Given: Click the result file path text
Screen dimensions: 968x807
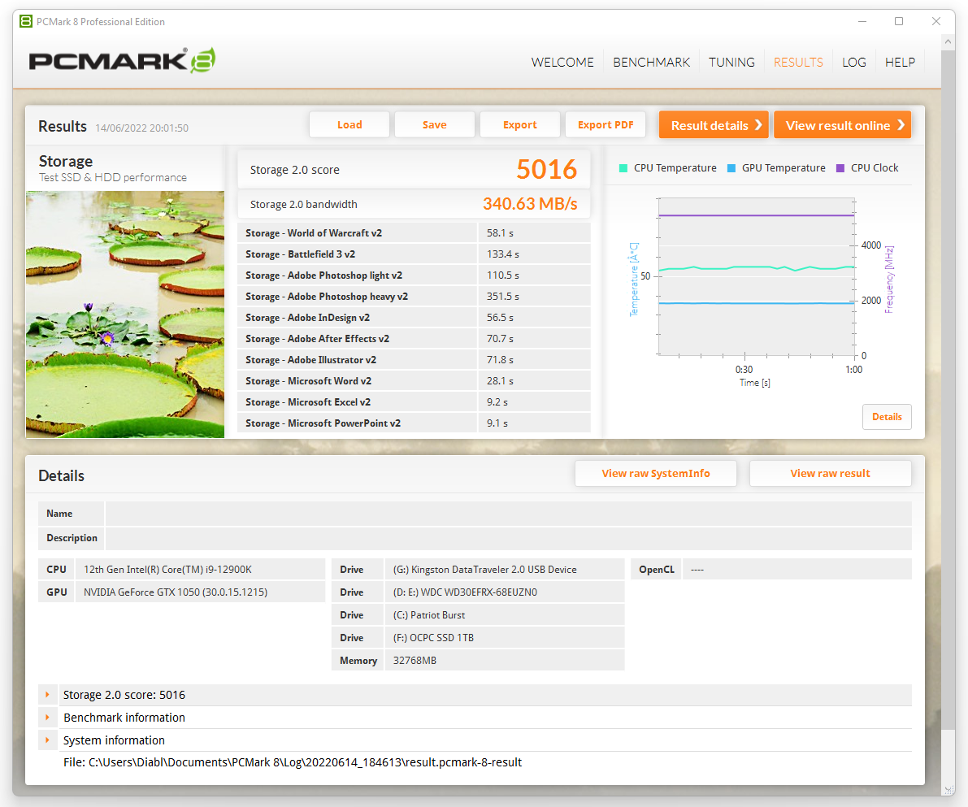Looking at the screenshot, I should point(293,762).
